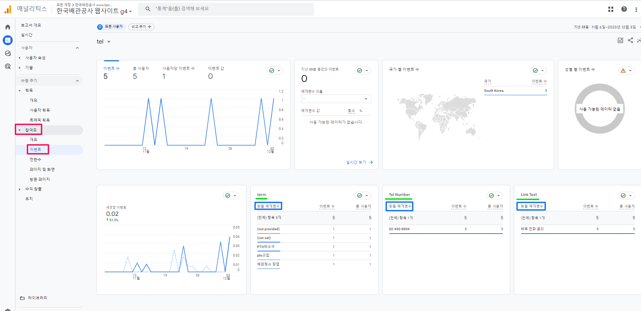Click the Analytics logo

8,9
